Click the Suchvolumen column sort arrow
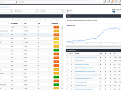Screen dimensions: 121x90 coord(22,24)
